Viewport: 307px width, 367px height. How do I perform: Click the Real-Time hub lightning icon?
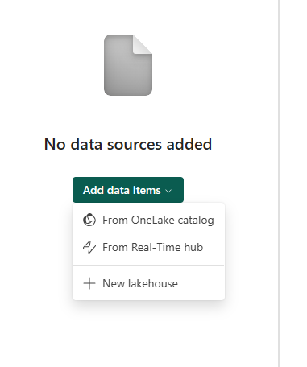(x=89, y=247)
